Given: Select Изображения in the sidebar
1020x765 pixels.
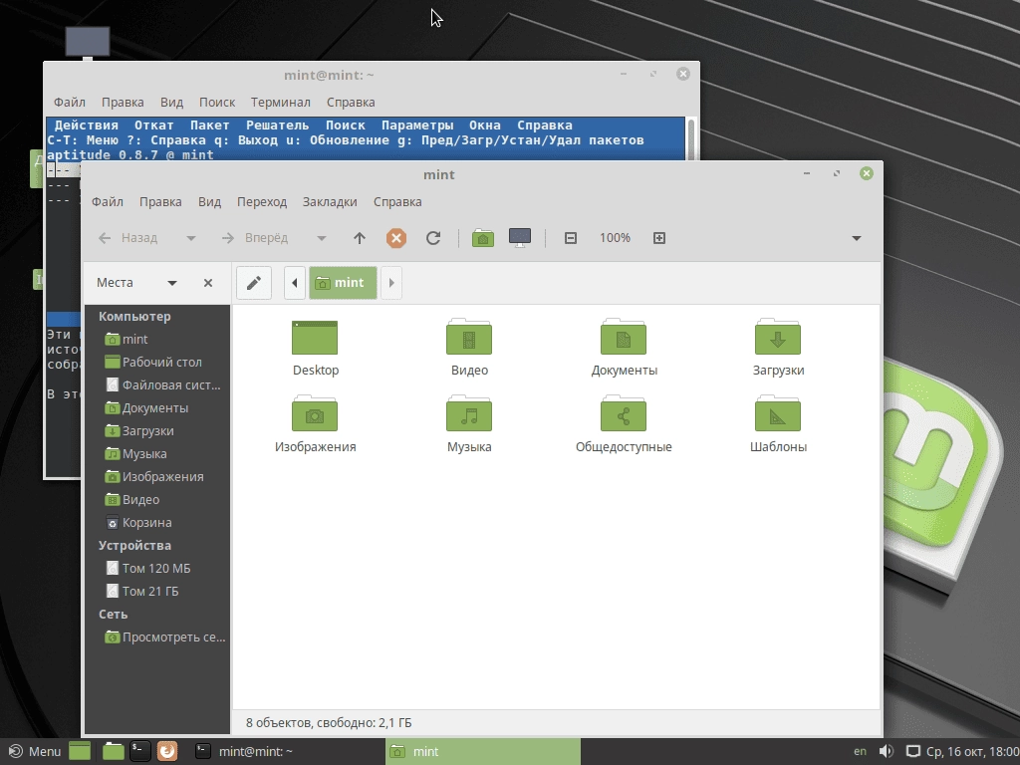Looking at the screenshot, I should point(156,477).
